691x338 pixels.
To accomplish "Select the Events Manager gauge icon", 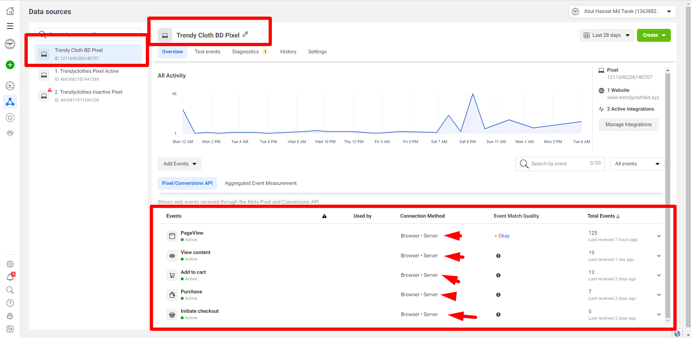I will [x=10, y=85].
